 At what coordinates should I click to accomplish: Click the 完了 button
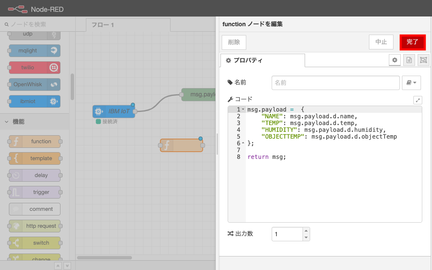pos(412,42)
